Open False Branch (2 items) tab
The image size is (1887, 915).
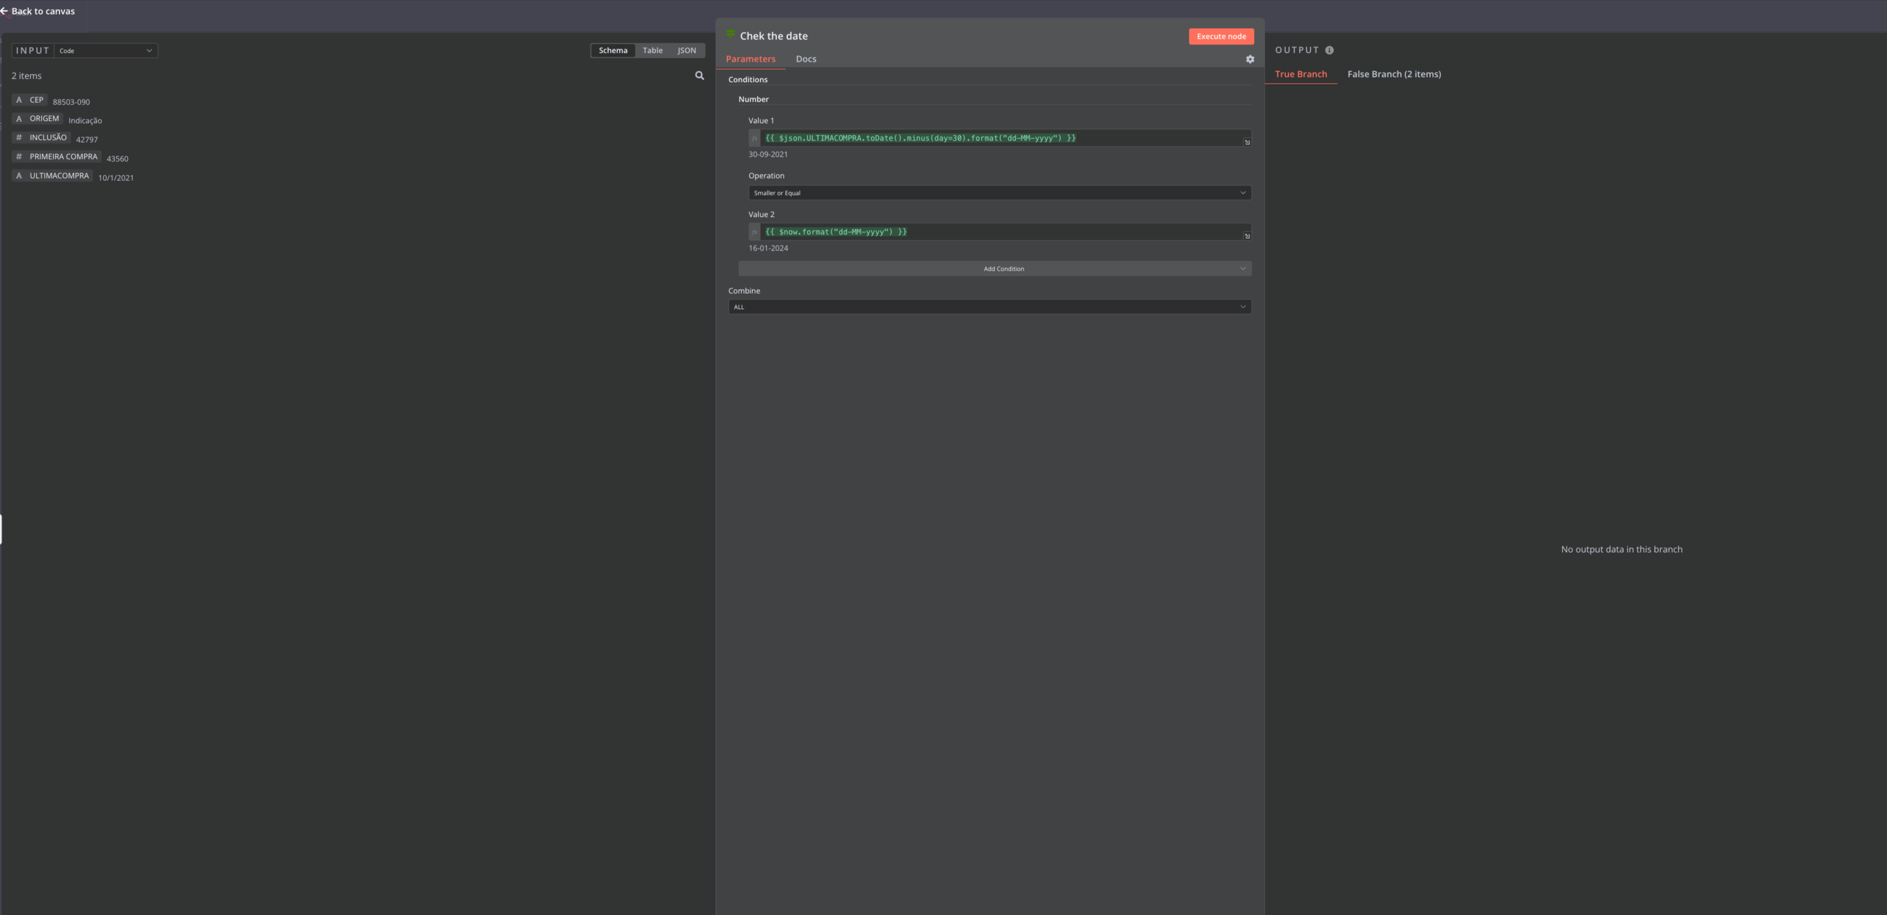[x=1393, y=74]
